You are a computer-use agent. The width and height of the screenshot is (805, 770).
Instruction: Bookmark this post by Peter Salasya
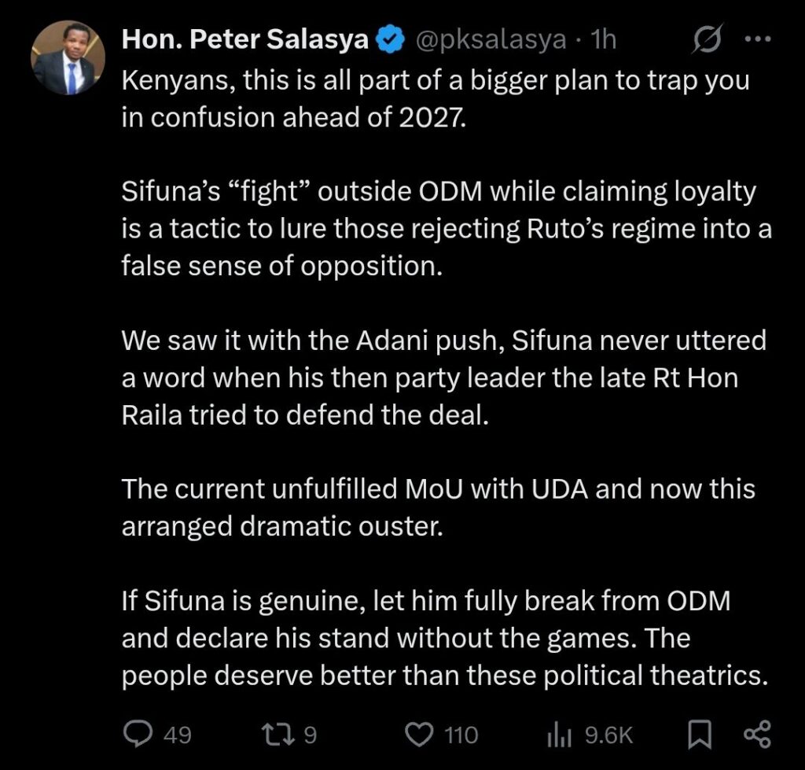point(698,735)
